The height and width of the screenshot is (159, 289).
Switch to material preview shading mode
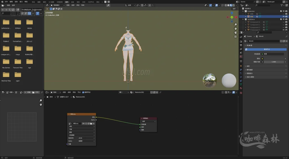point(231,5)
